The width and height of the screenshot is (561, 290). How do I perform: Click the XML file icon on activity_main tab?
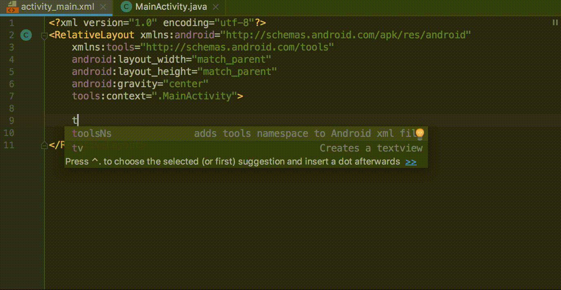(11, 7)
